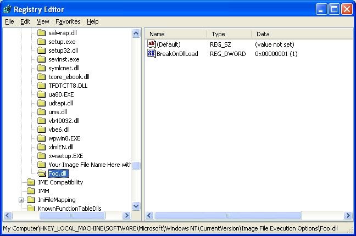Click the BreakOnDllLoad DWORD value icon
Image resolution: width=356 pixels, height=236 pixels.
click(152, 54)
